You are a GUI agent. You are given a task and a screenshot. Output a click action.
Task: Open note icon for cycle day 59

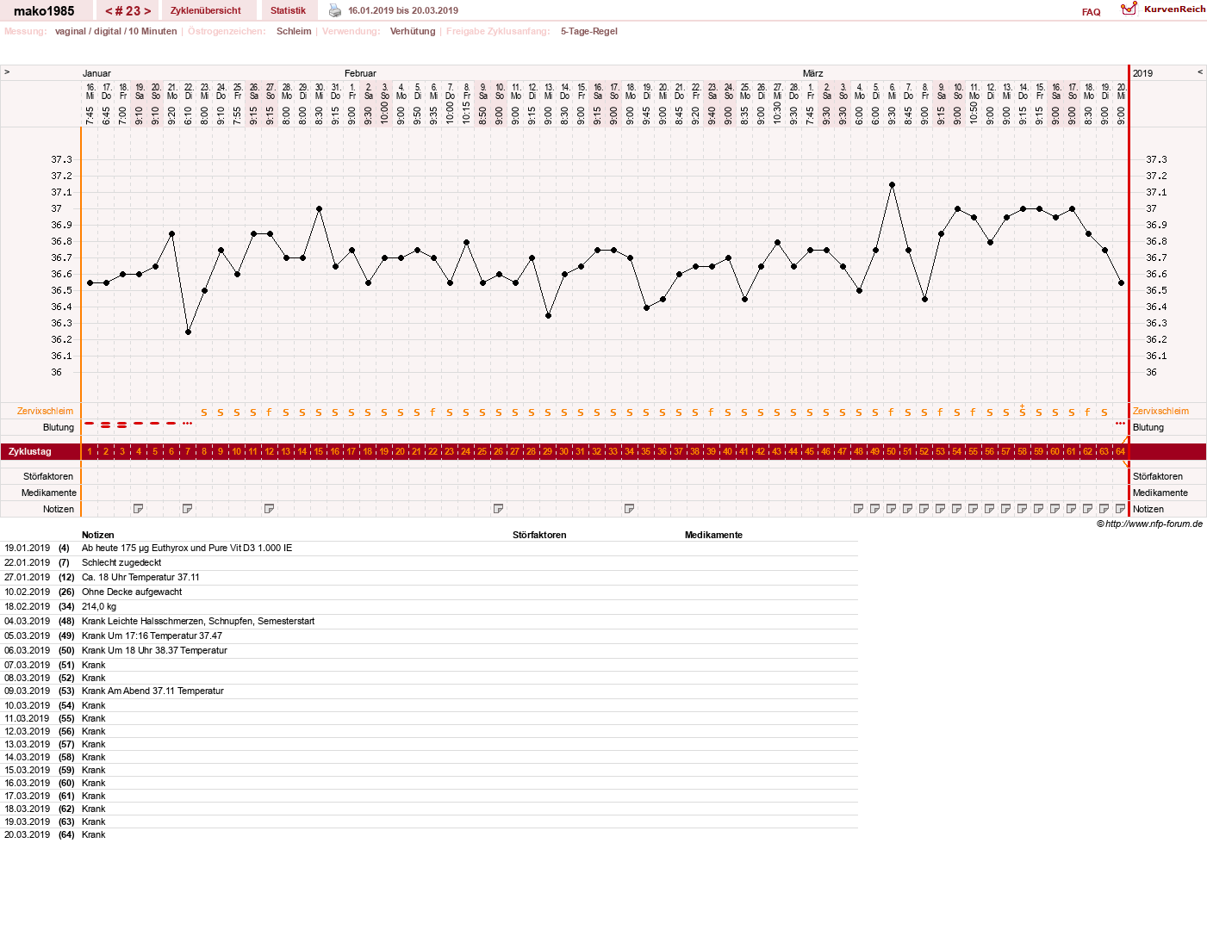[x=1039, y=509]
